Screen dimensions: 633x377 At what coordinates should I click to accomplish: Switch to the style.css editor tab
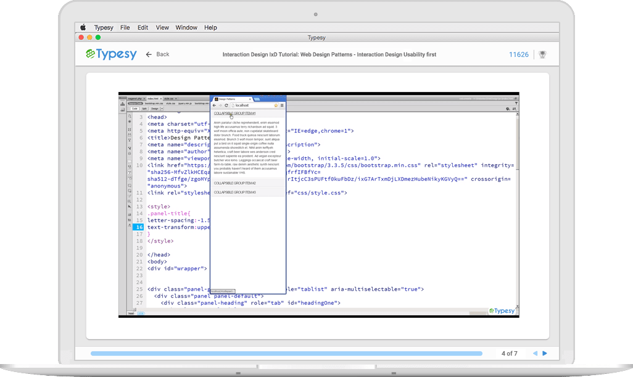coord(170,99)
